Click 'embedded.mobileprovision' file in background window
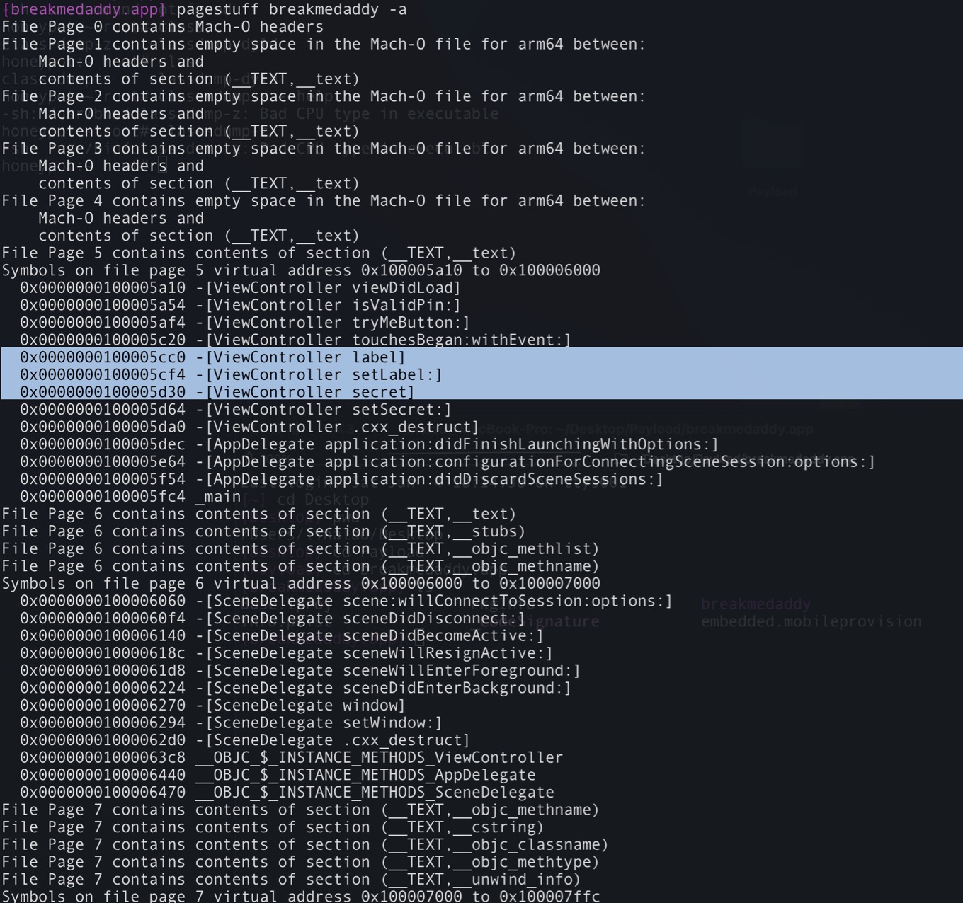Screen dimensions: 963x903 pos(811,621)
